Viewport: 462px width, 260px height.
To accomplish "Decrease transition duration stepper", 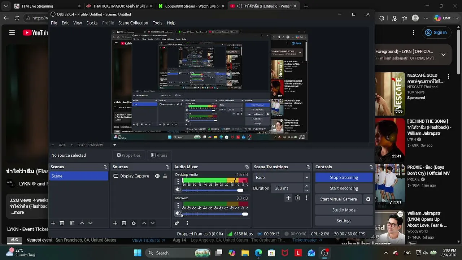I will tap(307, 190).
